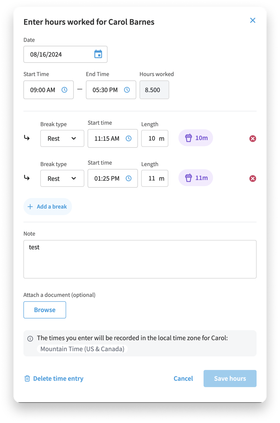Screen dimensions: 280x423
Task: Remove the 01:25 PM rest break
Action: coord(252,178)
